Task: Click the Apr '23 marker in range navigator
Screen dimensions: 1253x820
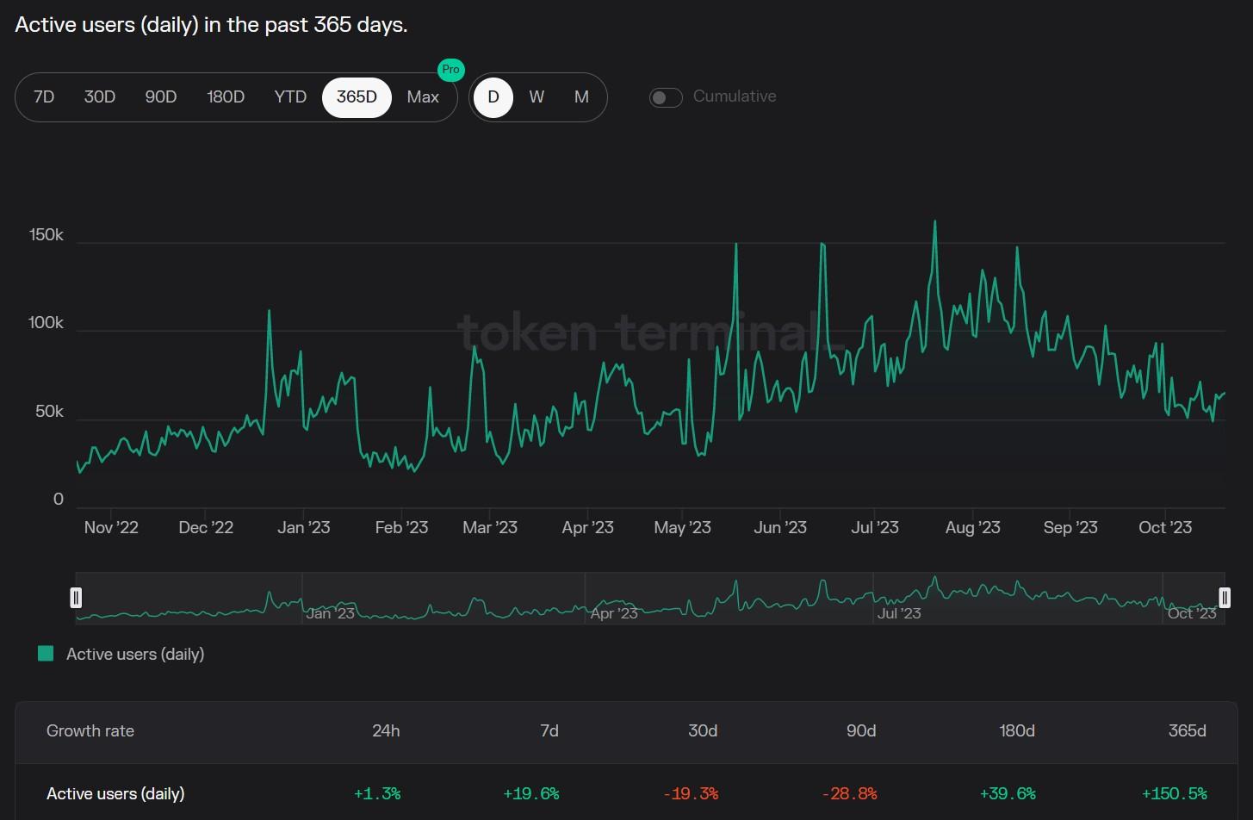Action: pos(614,613)
